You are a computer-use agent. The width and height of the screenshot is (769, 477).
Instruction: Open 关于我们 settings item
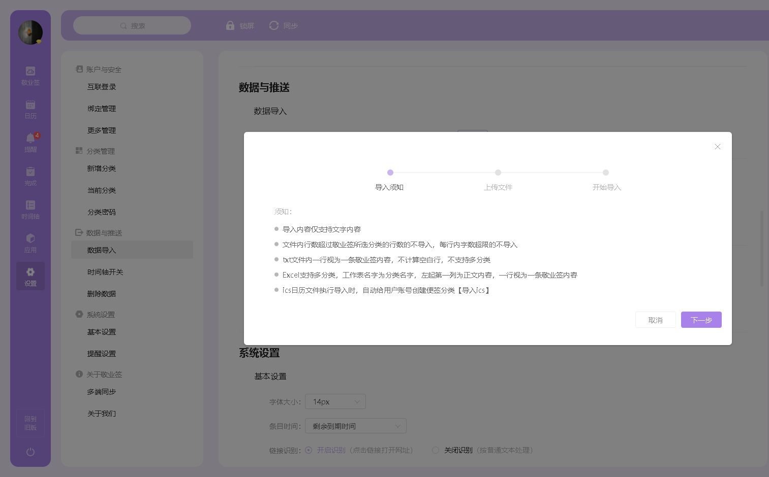coord(102,414)
